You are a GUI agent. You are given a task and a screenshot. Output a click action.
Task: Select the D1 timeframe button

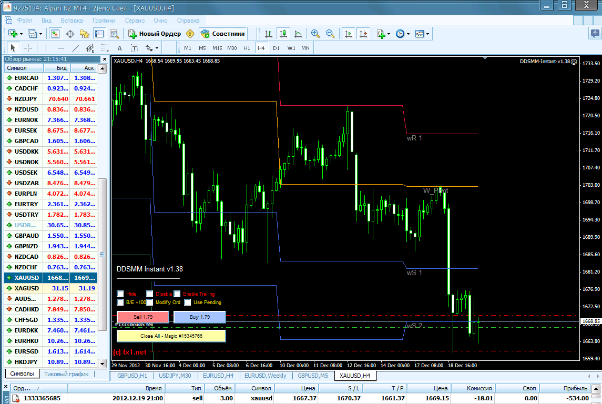click(x=276, y=48)
